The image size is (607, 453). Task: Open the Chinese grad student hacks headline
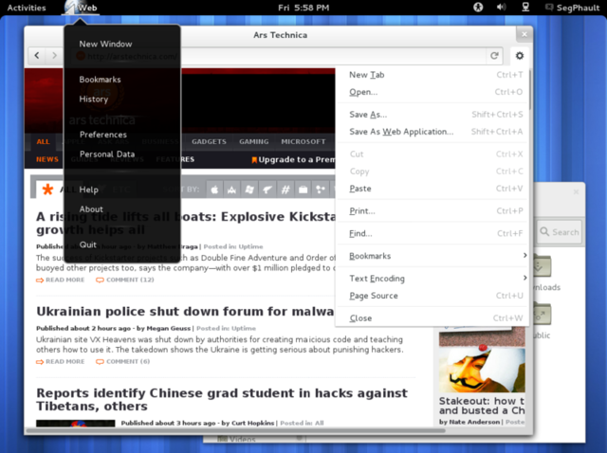pyautogui.click(x=222, y=399)
